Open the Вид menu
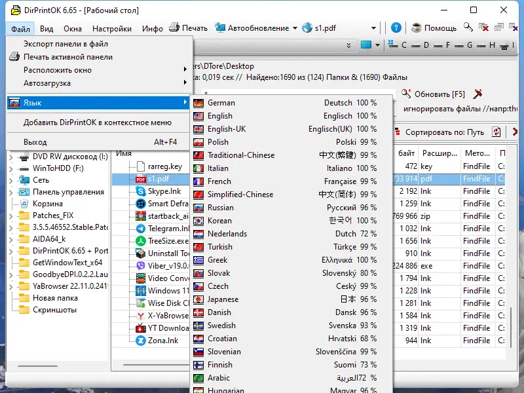Image resolution: width=524 pixels, height=393 pixels. 47,29
